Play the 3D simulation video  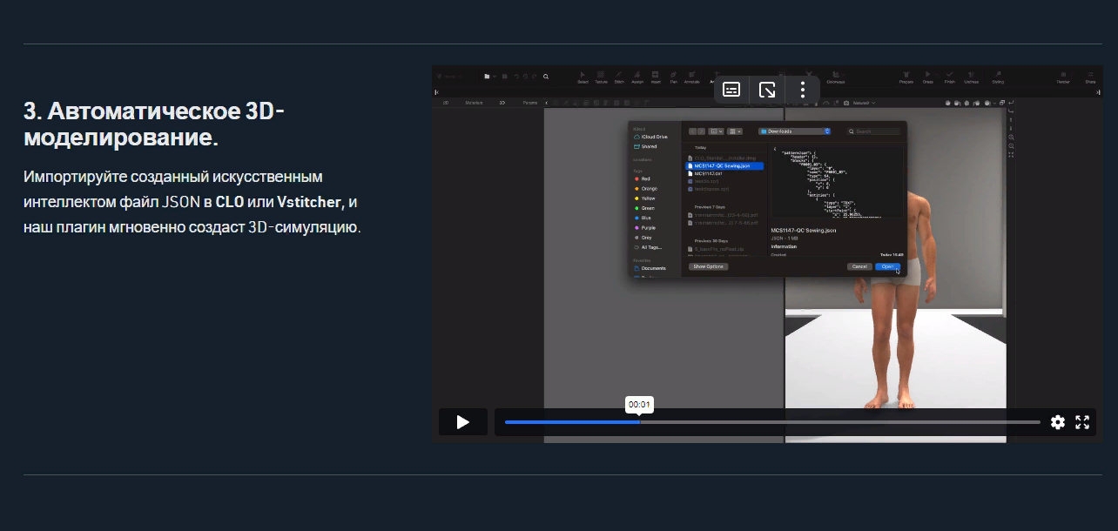[x=462, y=422]
